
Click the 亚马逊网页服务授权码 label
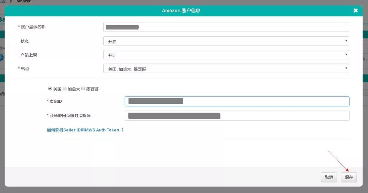[70, 116]
